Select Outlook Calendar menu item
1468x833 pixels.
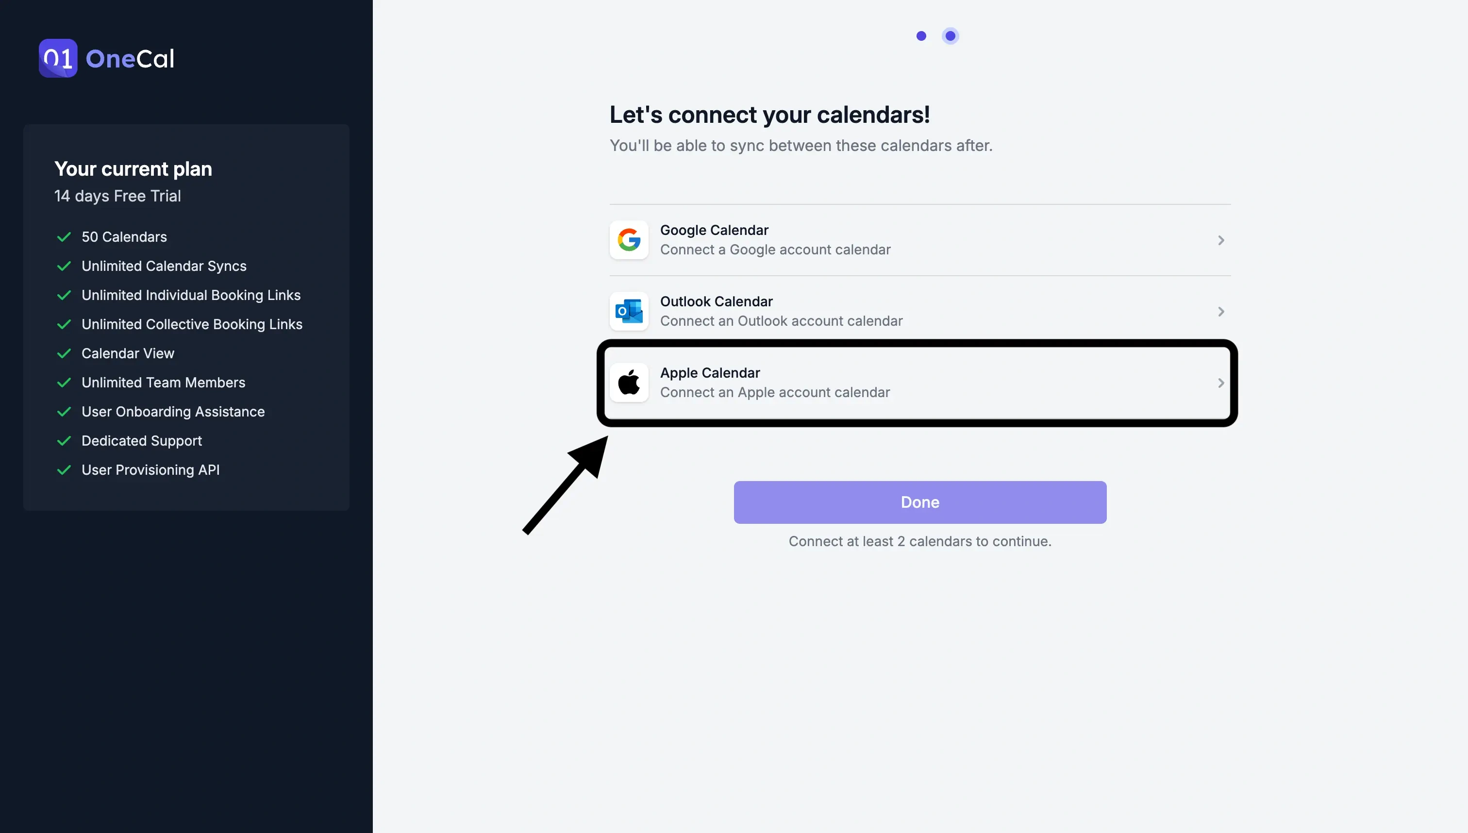pyautogui.click(x=920, y=311)
